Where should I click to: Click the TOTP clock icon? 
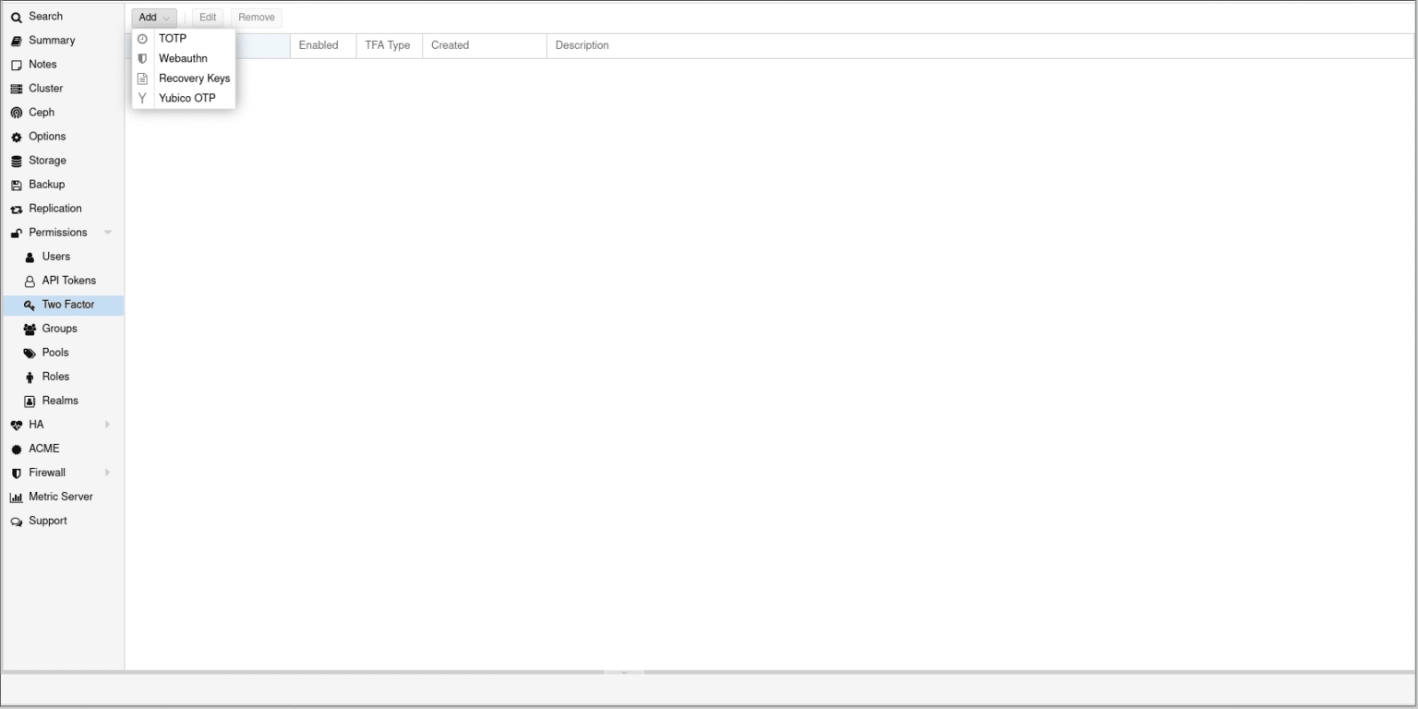click(x=142, y=39)
